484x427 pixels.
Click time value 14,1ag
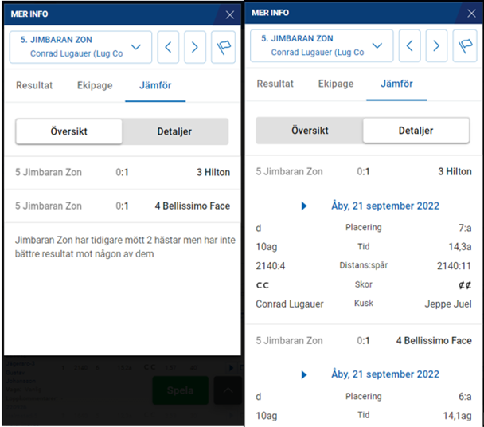[x=457, y=416]
